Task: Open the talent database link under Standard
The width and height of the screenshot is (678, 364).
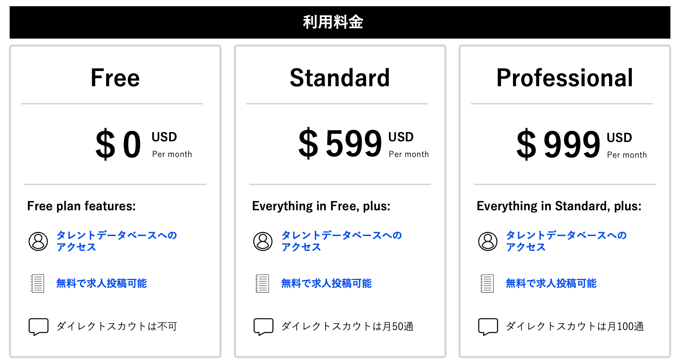Action: pos(341,241)
